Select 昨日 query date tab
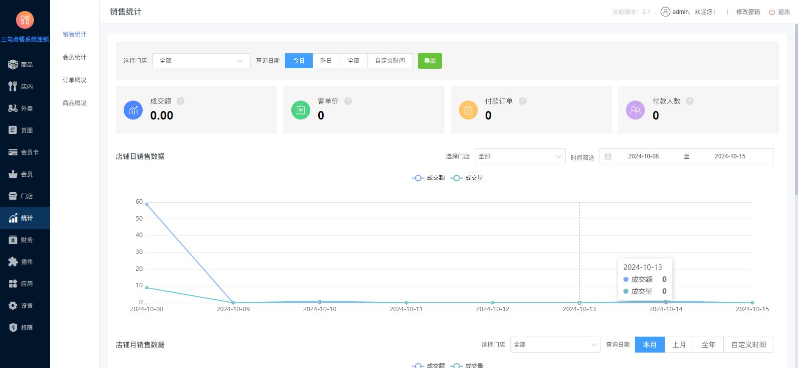 [x=326, y=61]
